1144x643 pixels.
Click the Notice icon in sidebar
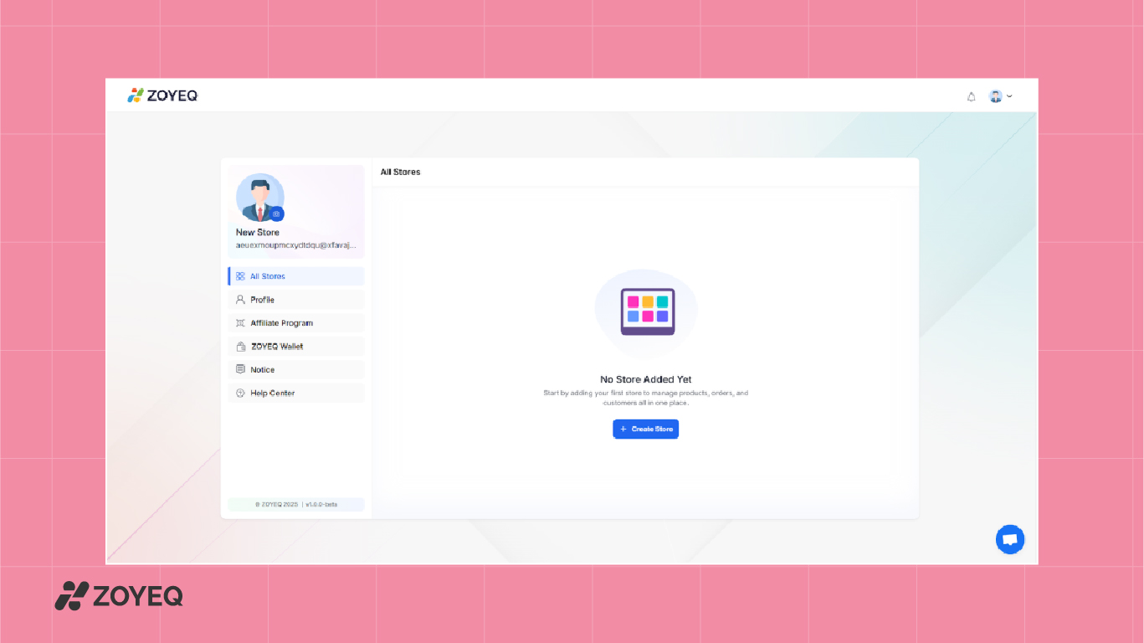(x=240, y=369)
